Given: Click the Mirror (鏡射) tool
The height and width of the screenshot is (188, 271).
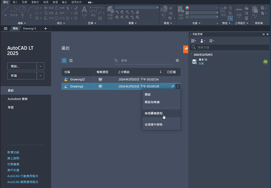Looking at the screenshot, I should click(60, 13).
